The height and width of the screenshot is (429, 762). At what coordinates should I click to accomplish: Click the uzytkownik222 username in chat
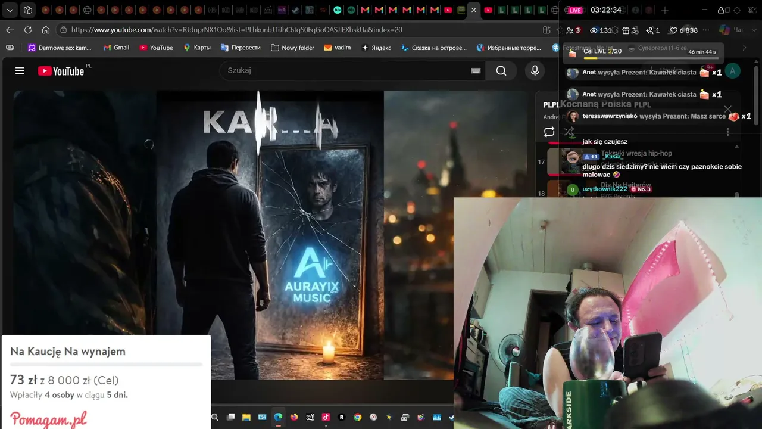point(605,189)
